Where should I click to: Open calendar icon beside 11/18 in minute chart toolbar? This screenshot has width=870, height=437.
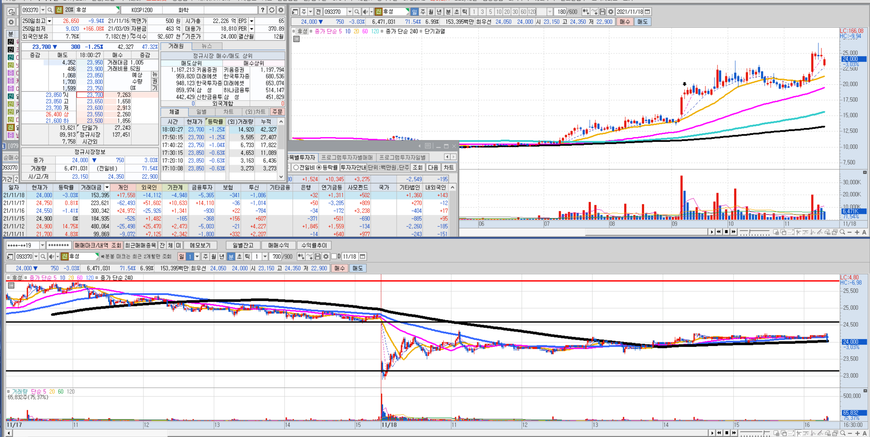tap(362, 256)
